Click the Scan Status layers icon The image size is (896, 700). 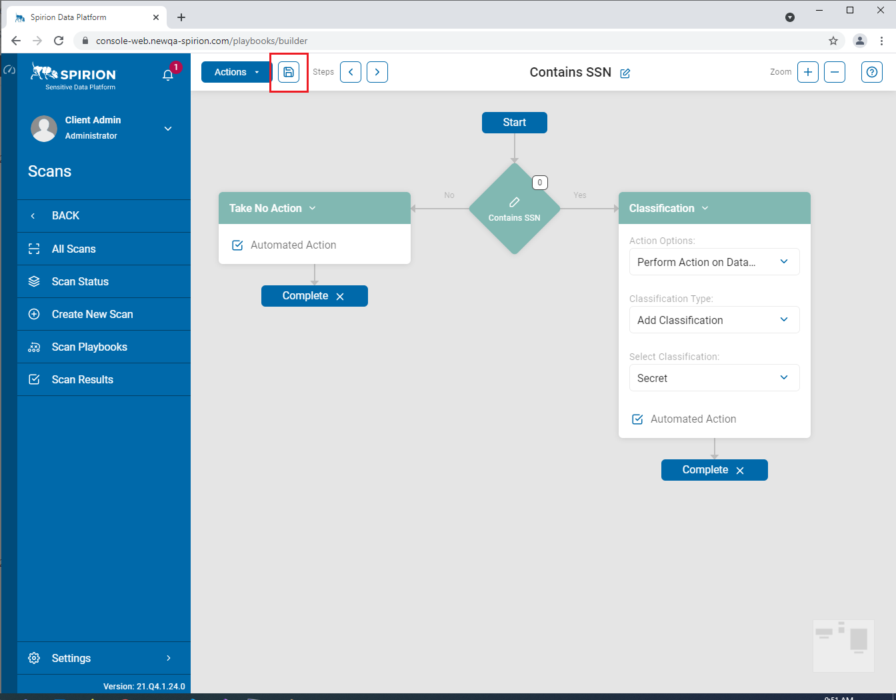(34, 281)
